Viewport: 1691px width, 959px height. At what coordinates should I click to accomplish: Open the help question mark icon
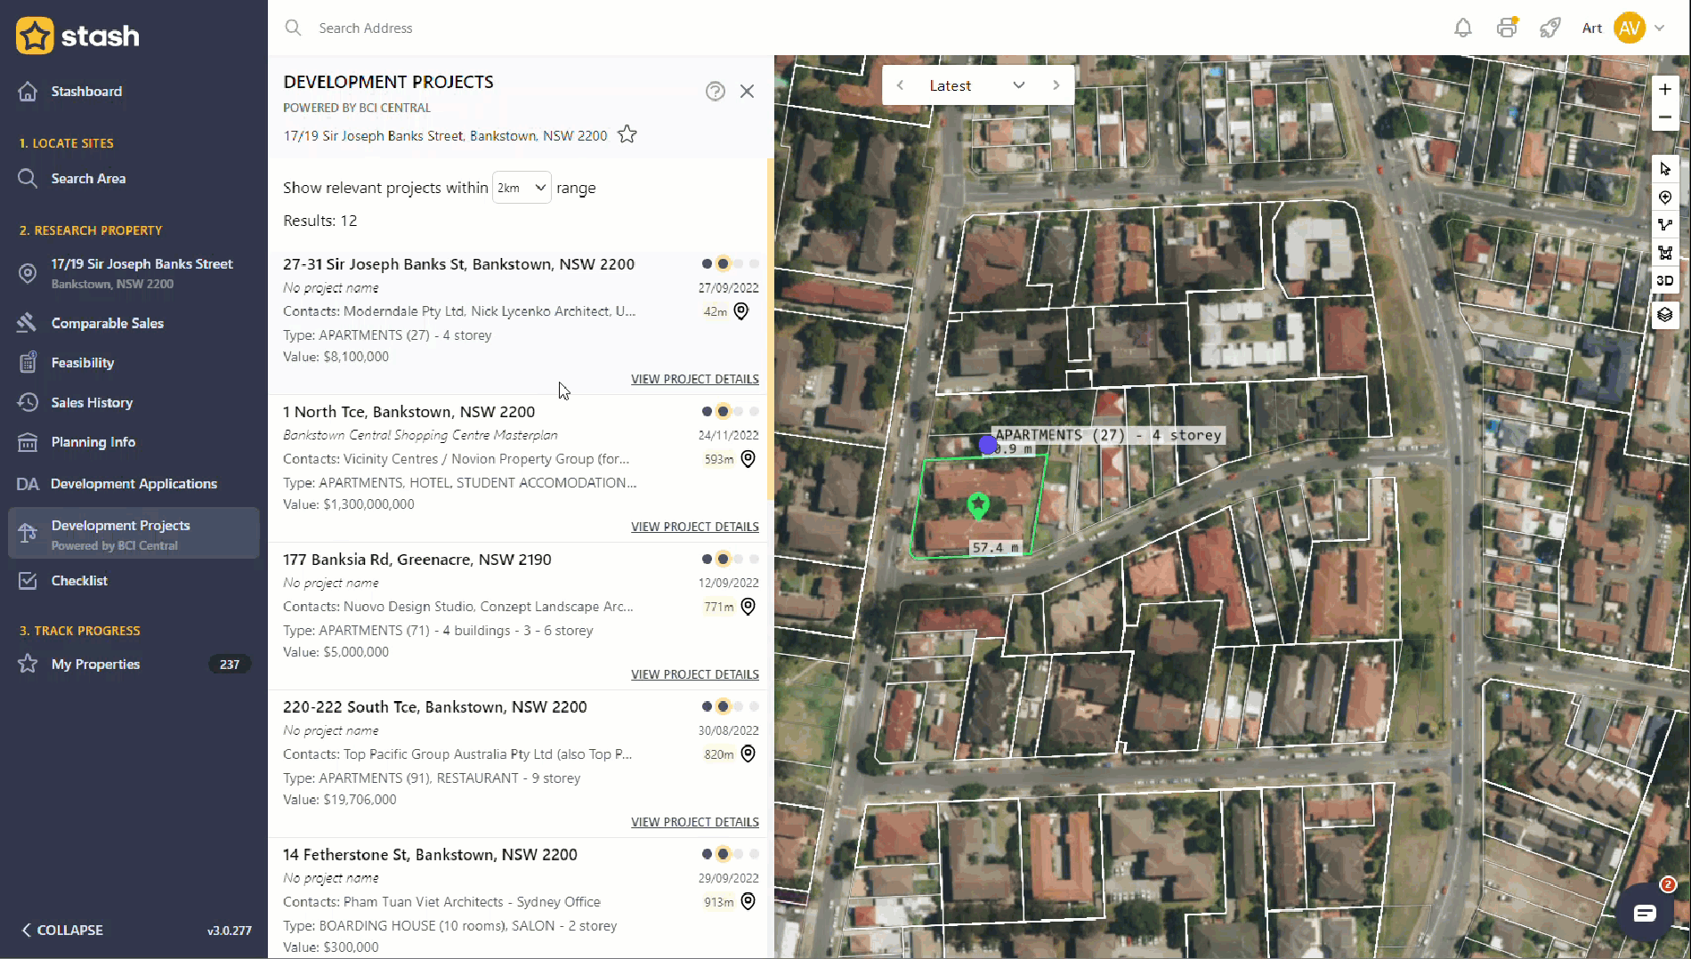[x=715, y=91]
